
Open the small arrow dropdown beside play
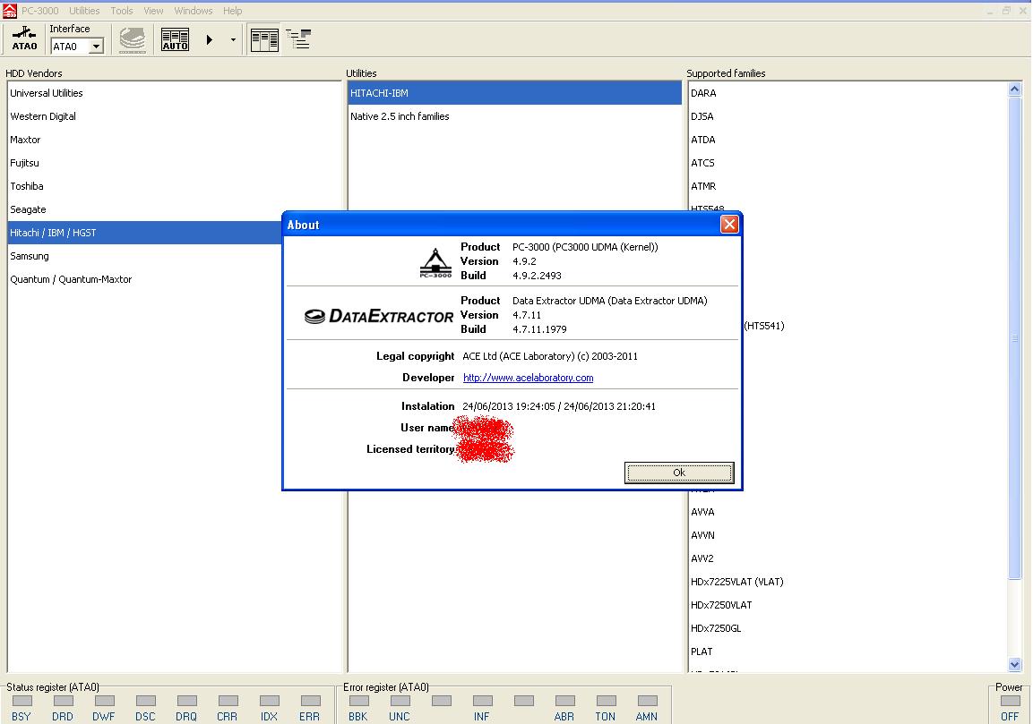click(233, 39)
